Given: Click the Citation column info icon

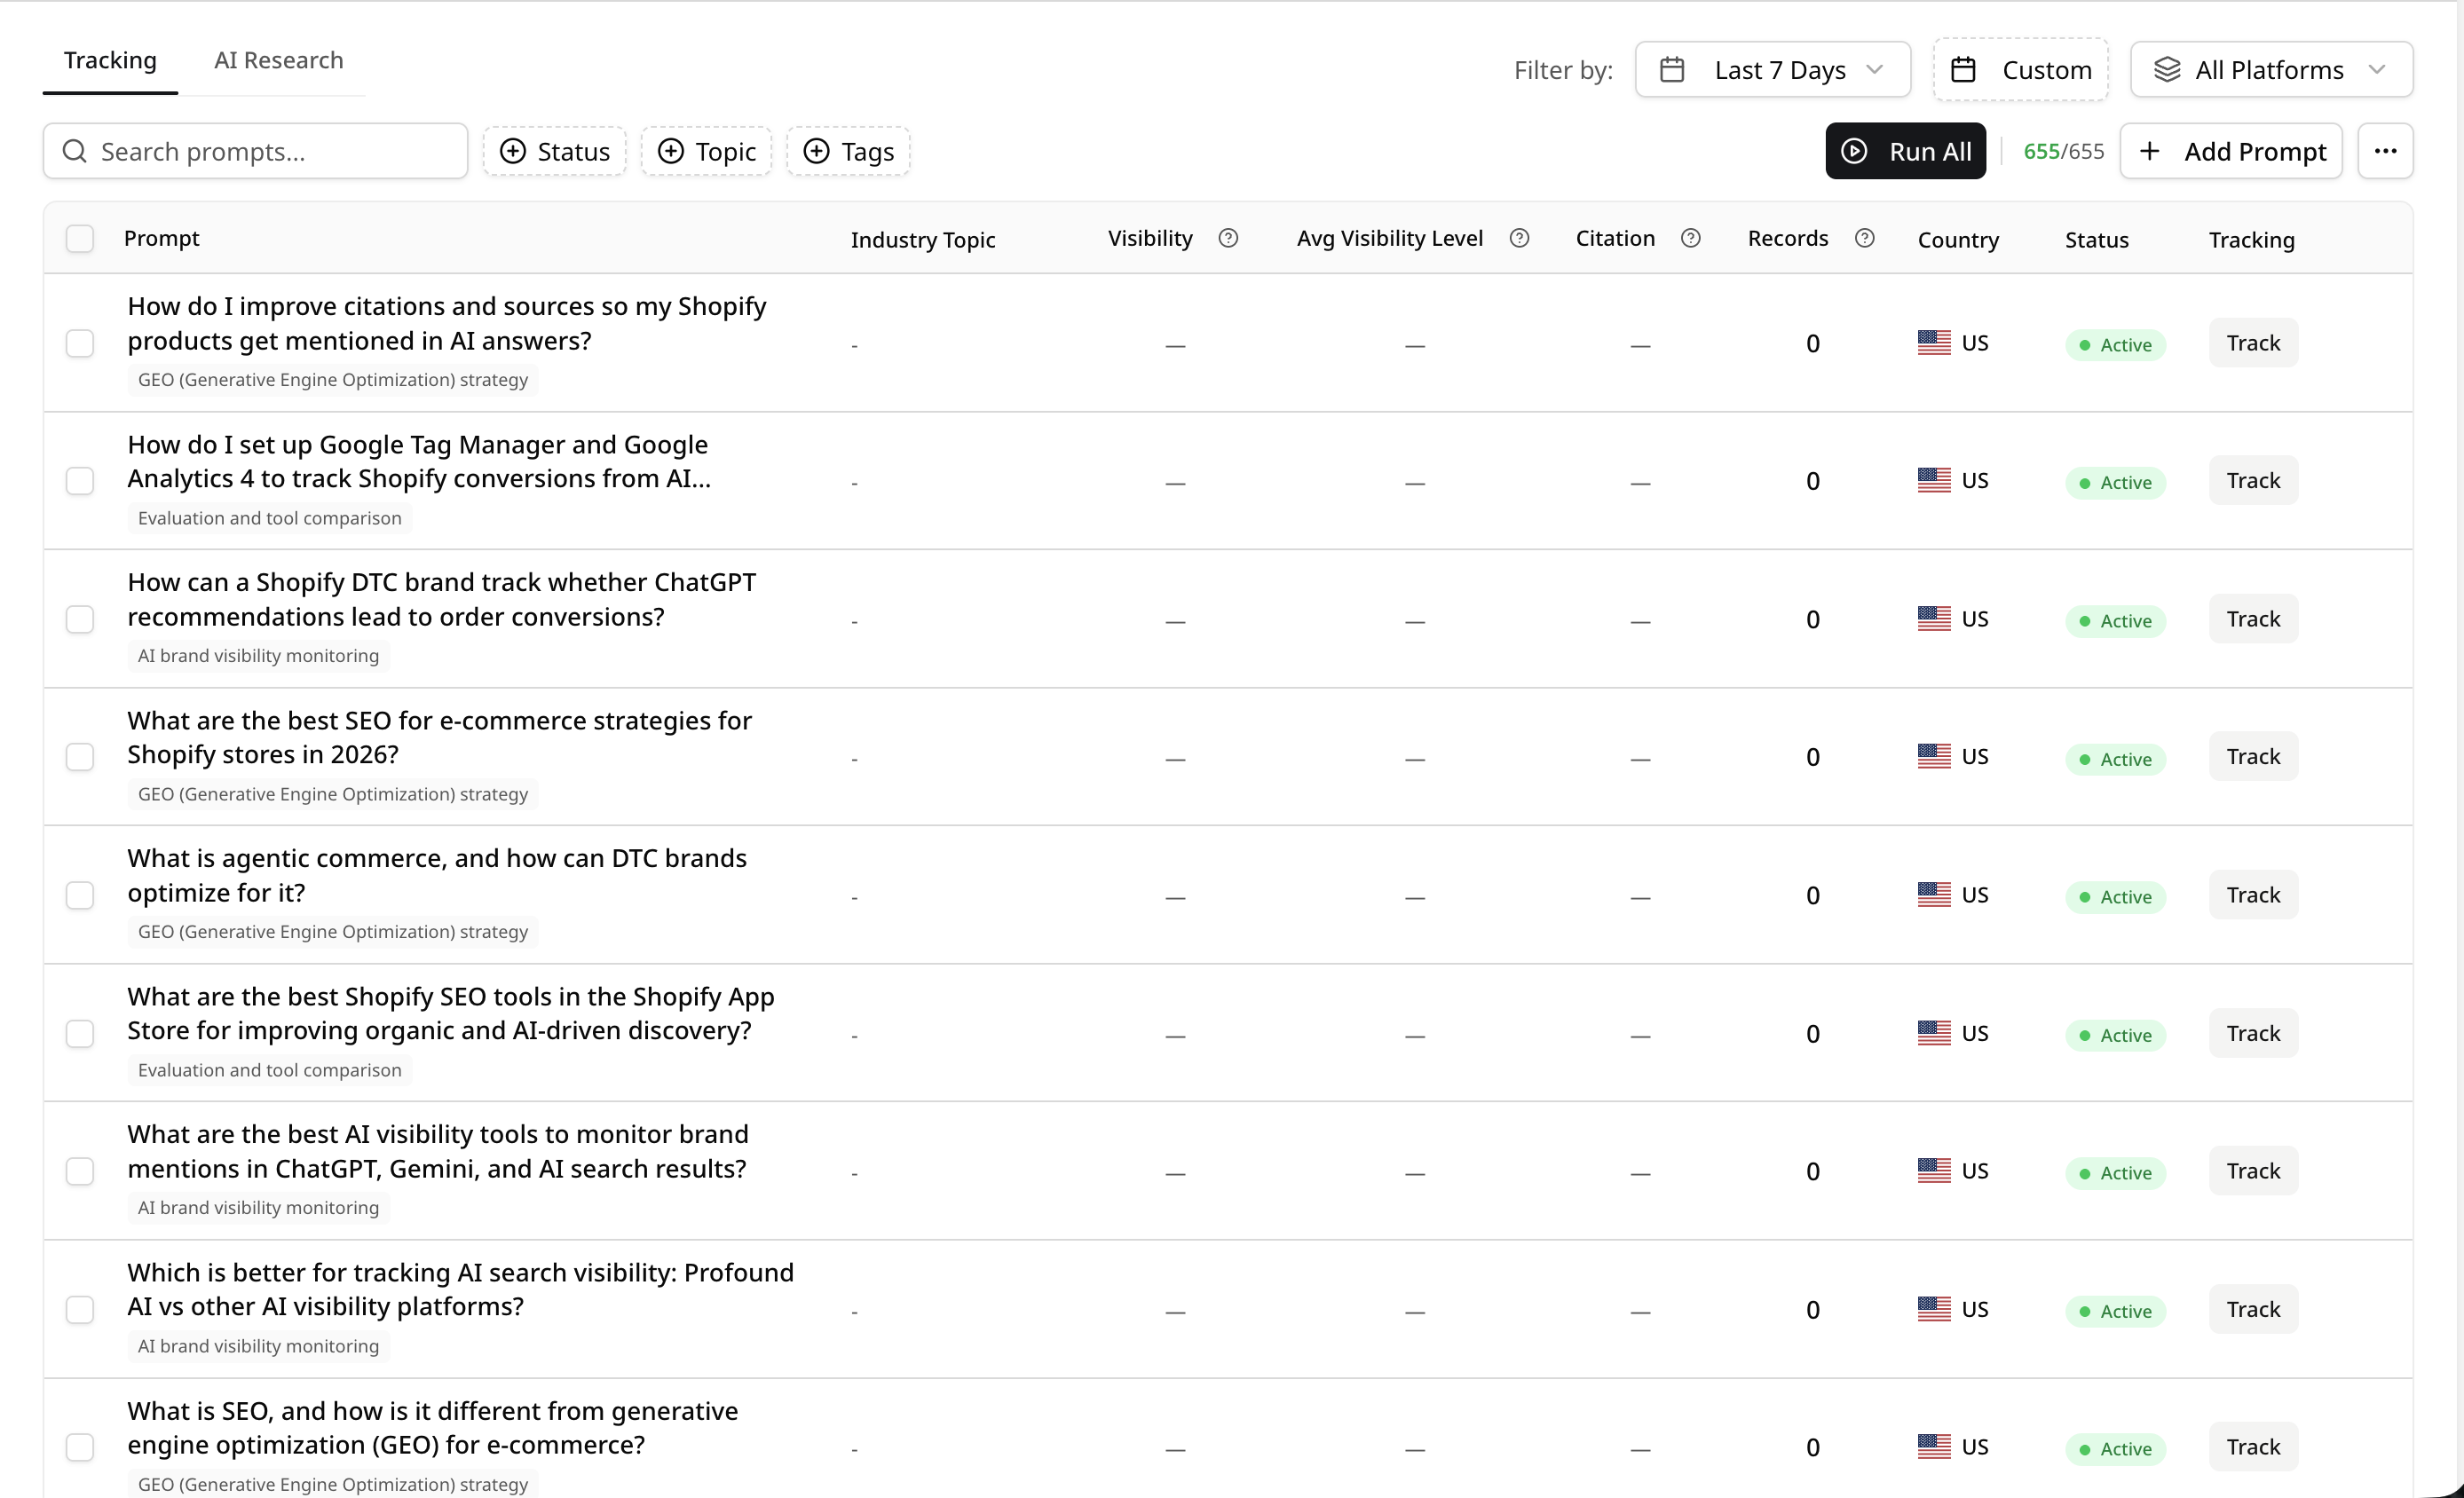Looking at the screenshot, I should 1690,238.
